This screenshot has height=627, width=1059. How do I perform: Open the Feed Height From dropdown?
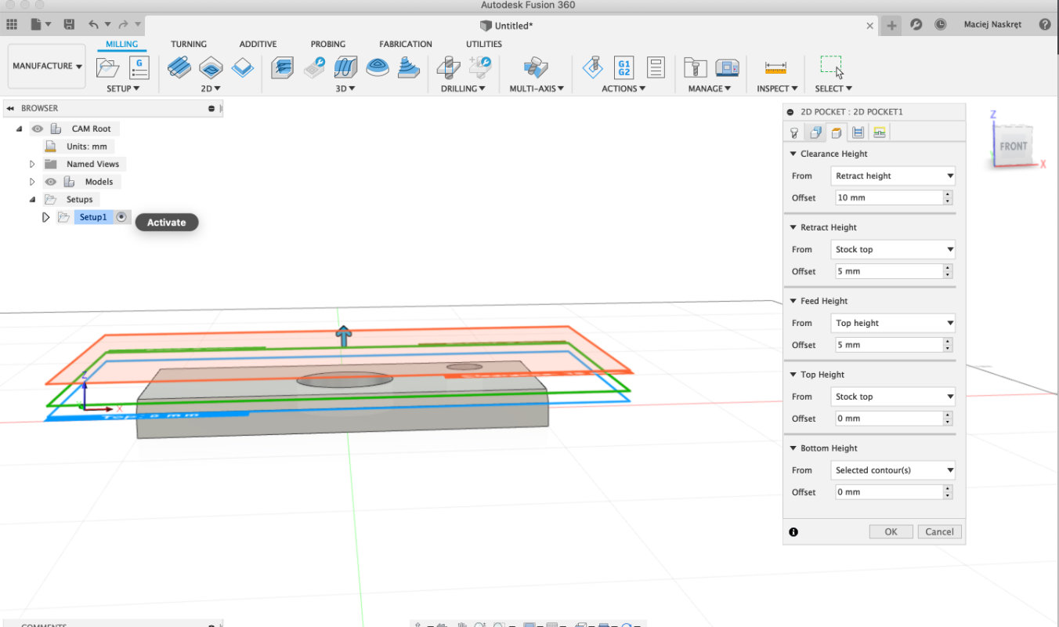pos(893,323)
